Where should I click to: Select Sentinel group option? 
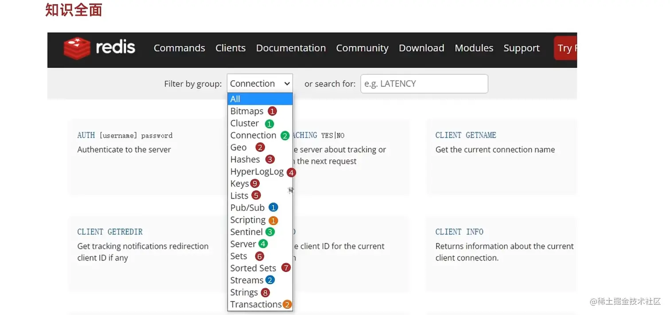pos(260,232)
